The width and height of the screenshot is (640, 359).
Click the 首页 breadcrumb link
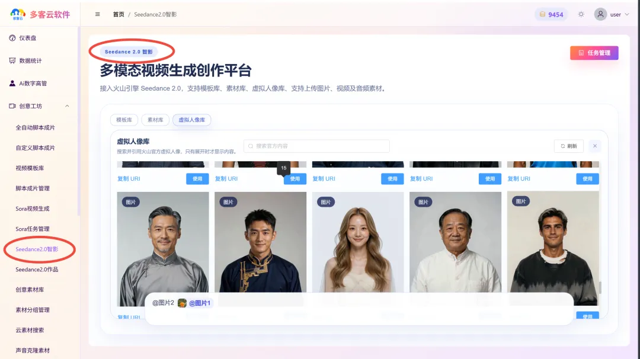(119, 14)
